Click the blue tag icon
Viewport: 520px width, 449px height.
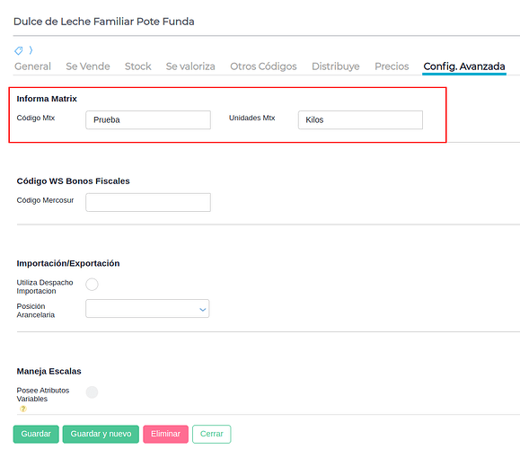[x=19, y=50]
